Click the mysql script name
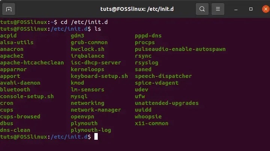This screenshot has height=151, width=270. tap(79, 97)
